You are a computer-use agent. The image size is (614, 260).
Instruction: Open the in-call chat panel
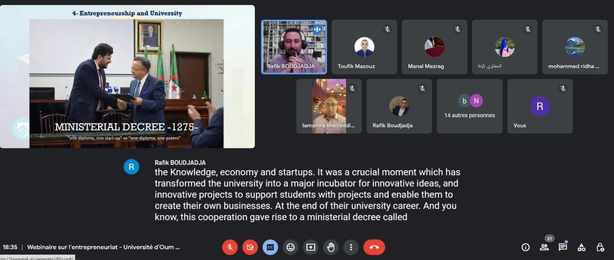click(x=562, y=247)
